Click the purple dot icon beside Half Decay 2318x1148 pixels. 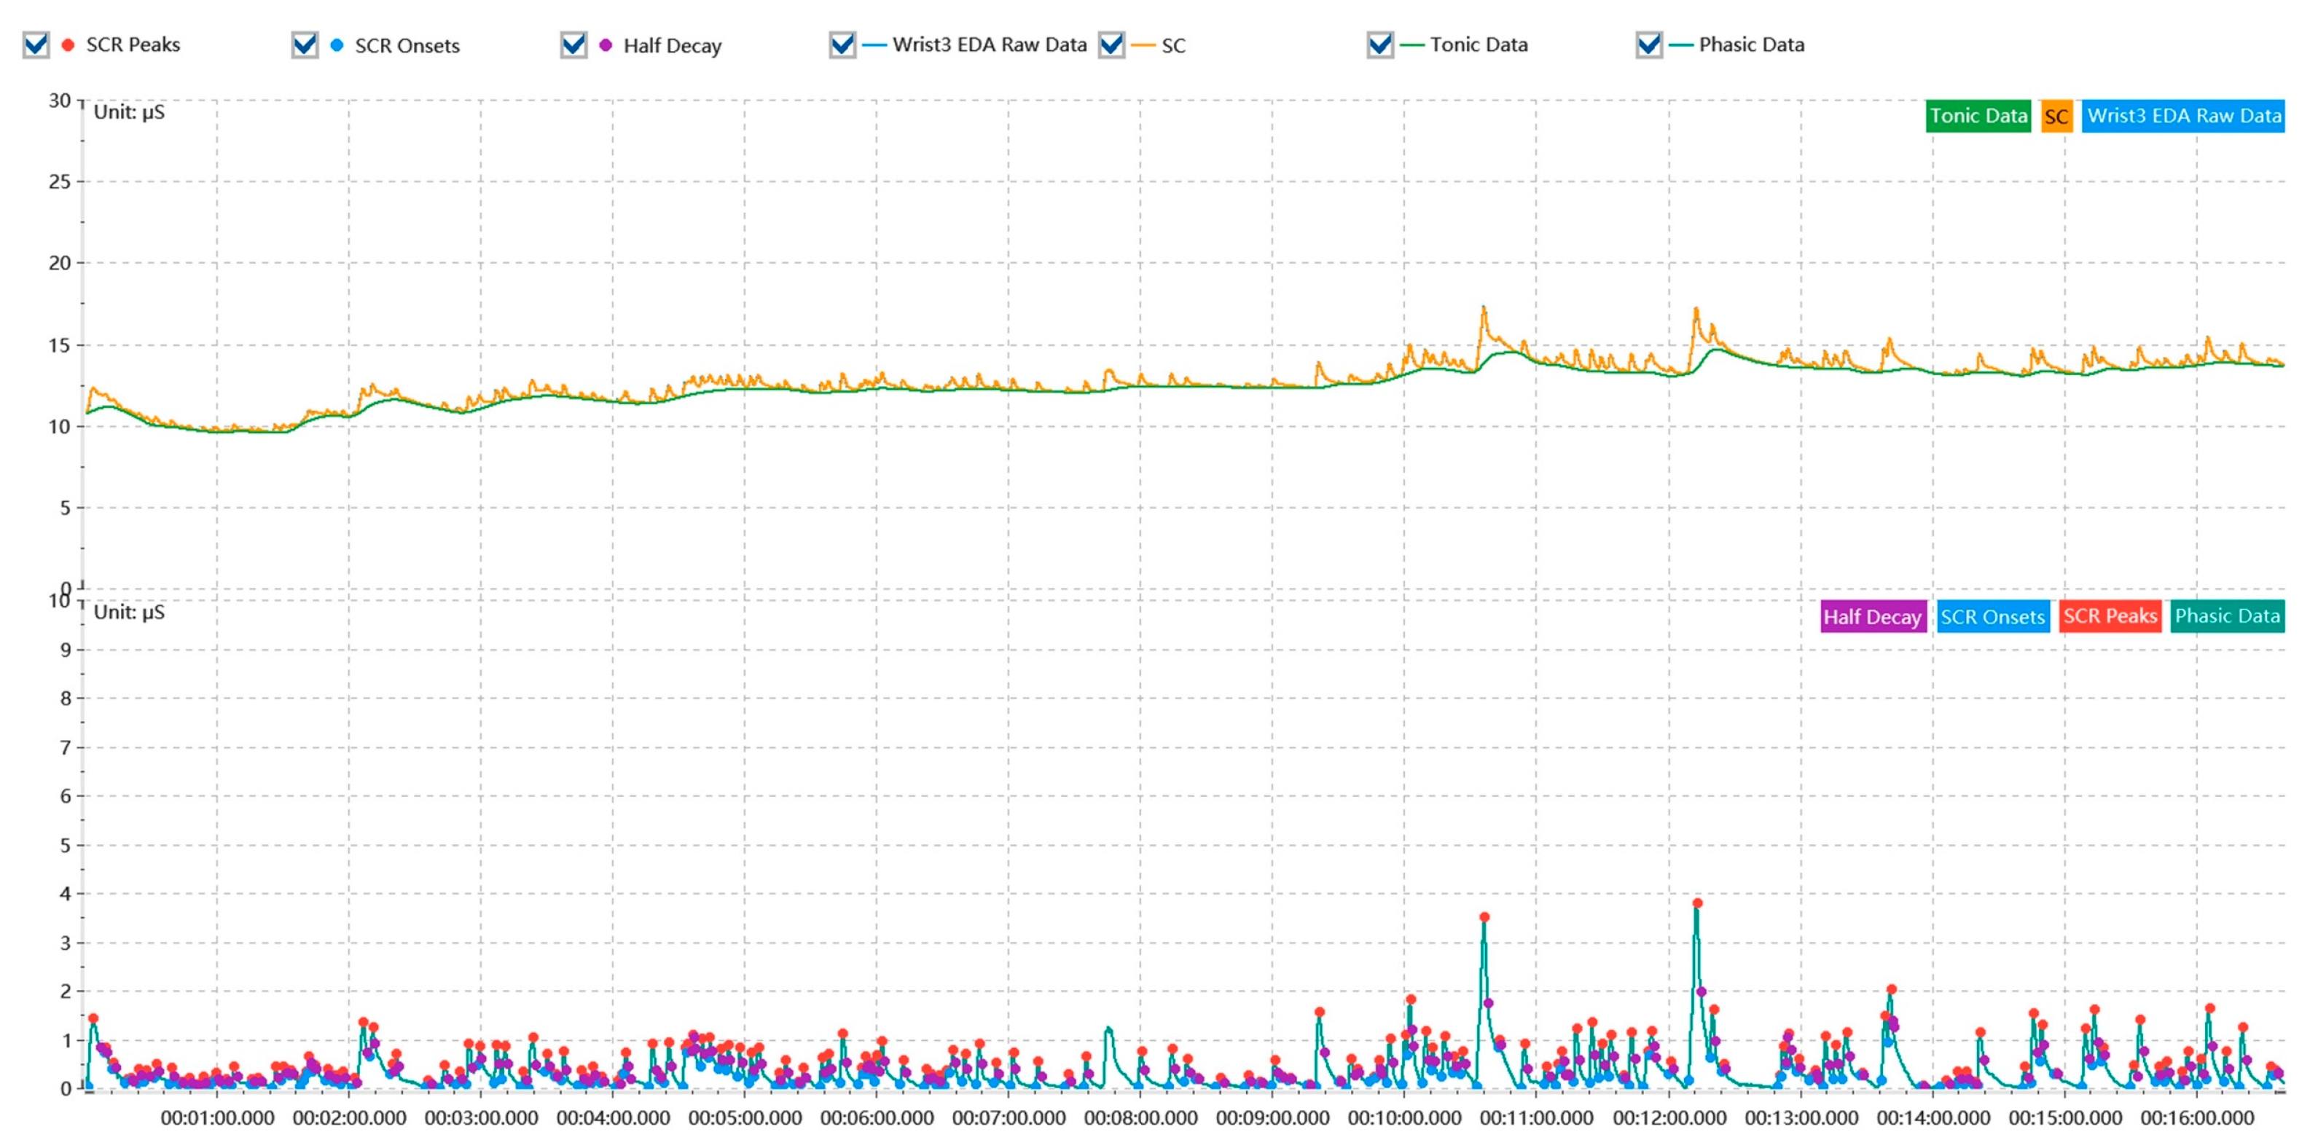(x=606, y=44)
